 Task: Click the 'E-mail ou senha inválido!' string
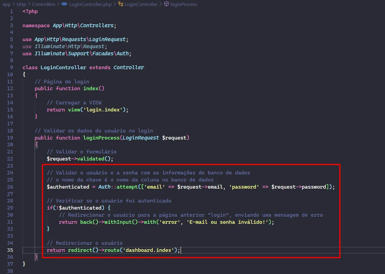coord(227,222)
